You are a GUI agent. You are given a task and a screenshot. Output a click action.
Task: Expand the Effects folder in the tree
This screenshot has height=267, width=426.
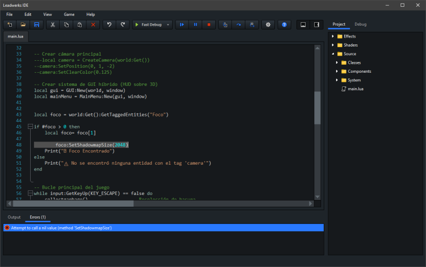click(x=333, y=36)
